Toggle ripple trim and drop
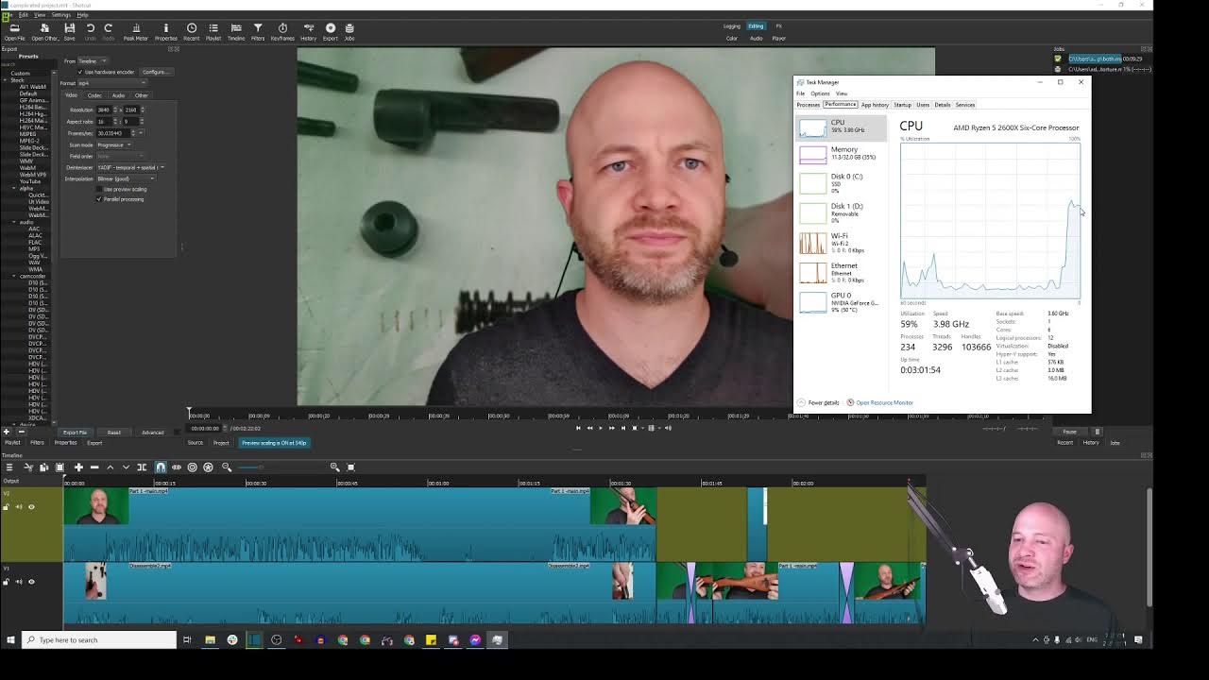This screenshot has width=1209, height=680. 193,467
